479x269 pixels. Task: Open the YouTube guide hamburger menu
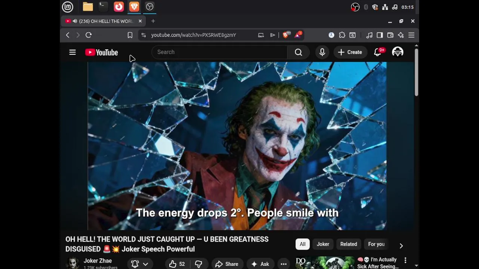(73, 52)
